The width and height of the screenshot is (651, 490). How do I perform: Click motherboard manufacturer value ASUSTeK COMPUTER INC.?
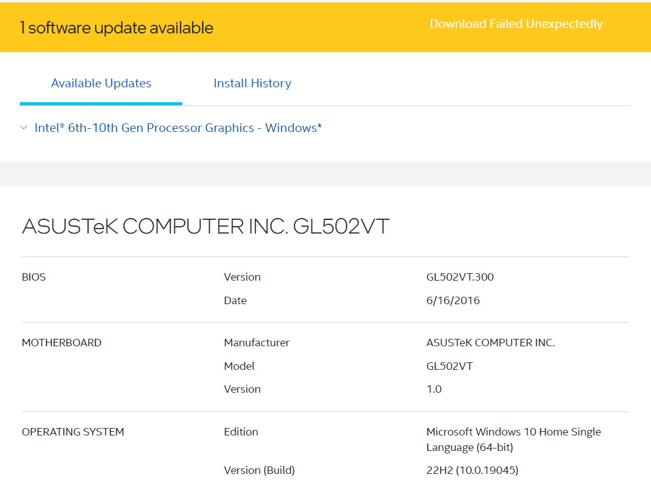490,343
